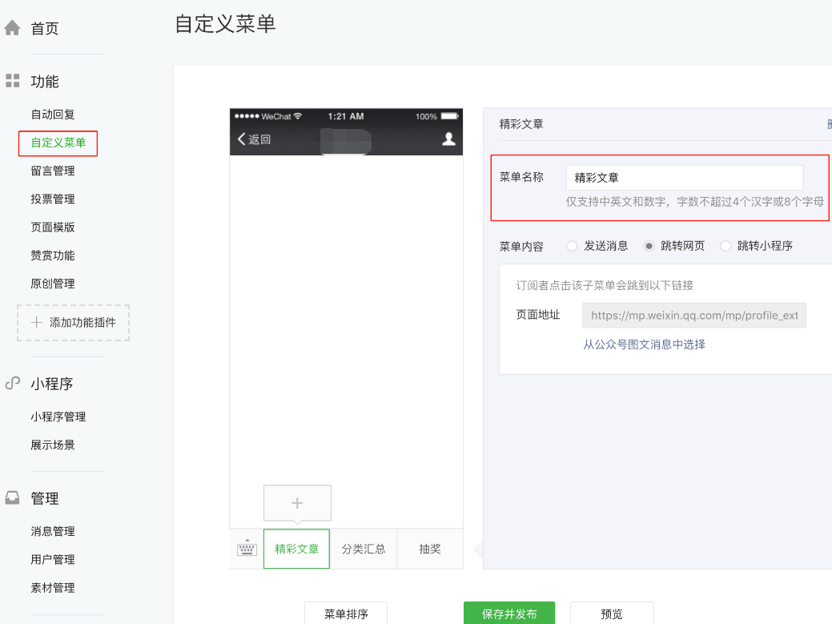Click the home icon beside 首页
832x624 pixels.
pyautogui.click(x=12, y=28)
